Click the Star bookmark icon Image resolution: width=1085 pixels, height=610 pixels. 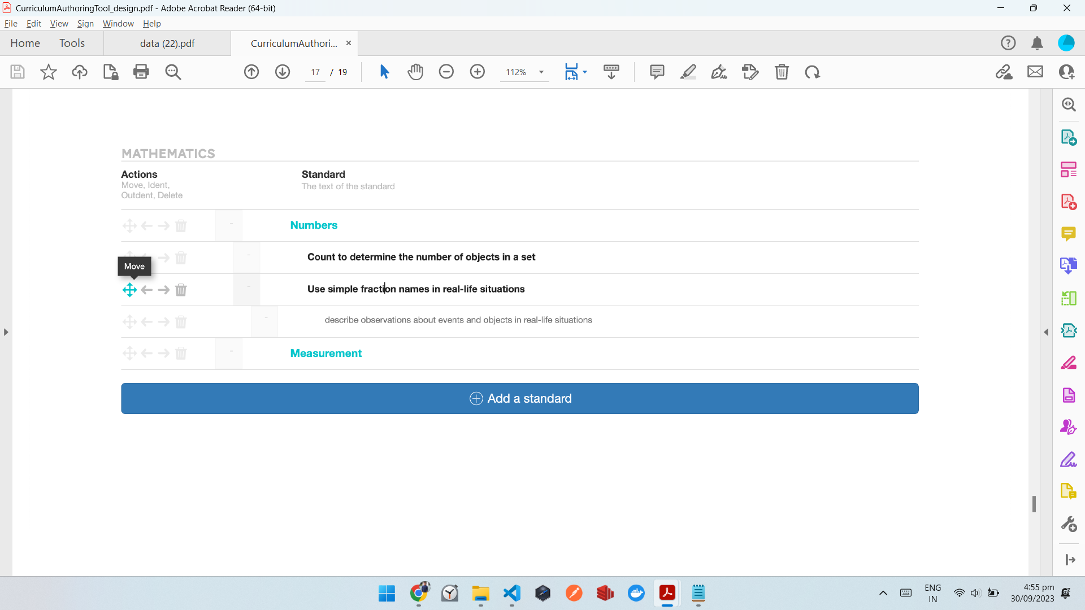(x=49, y=72)
